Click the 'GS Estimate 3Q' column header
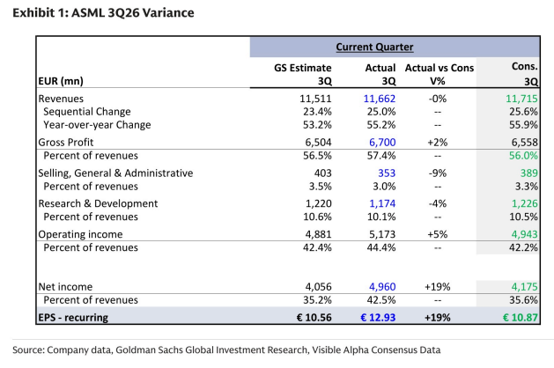Image resolution: width=554 pixels, height=368 pixels. [x=303, y=74]
